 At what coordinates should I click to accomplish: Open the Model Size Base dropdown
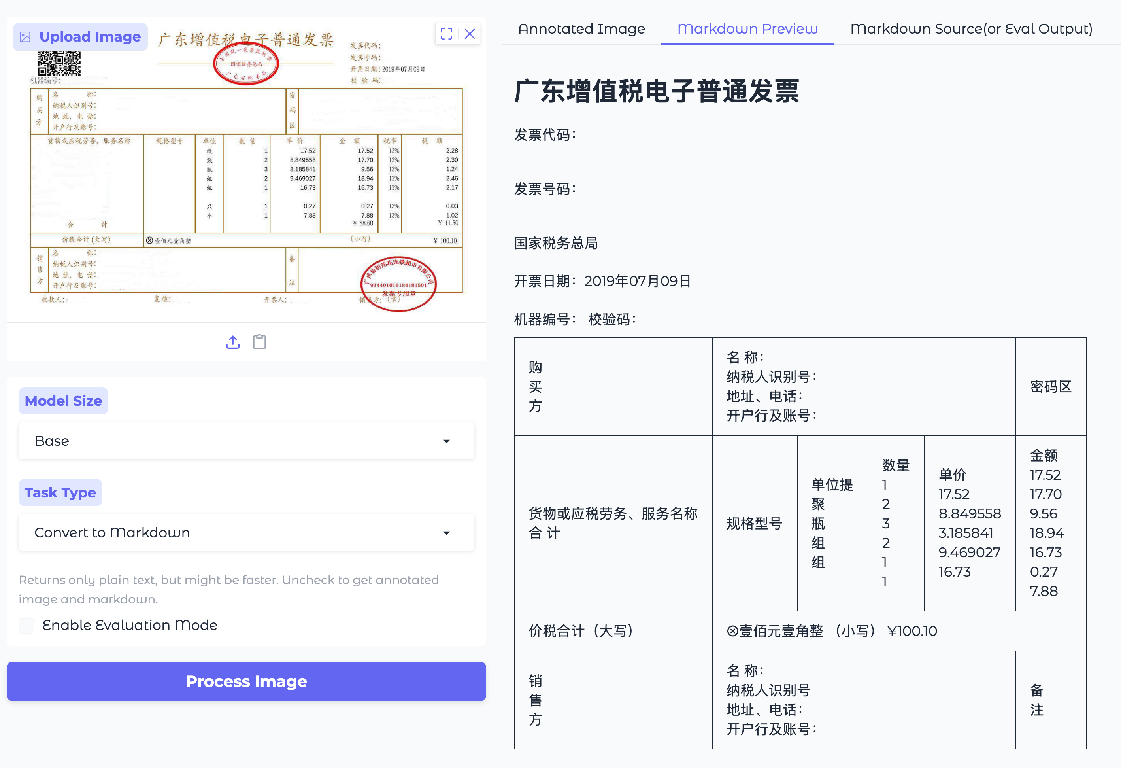pos(246,441)
